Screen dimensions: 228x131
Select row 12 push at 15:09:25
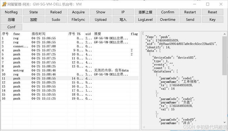point(70,83)
